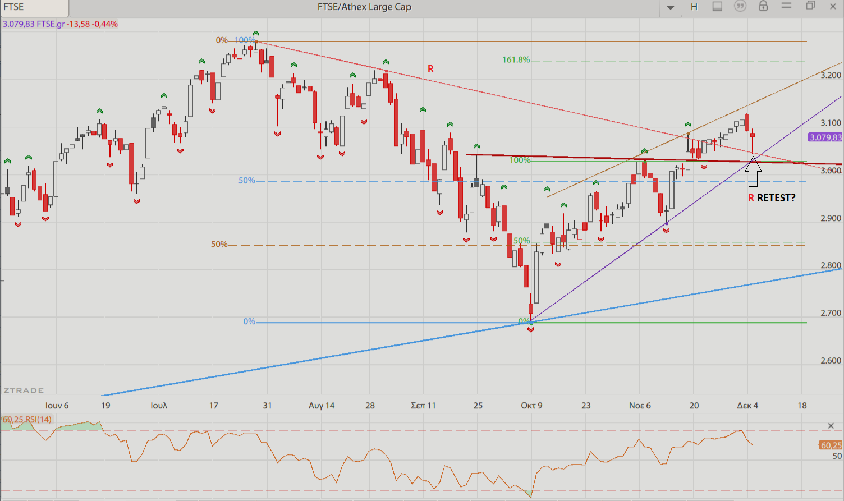Toggle the bottom panel layout icon
This screenshot has height=501, width=844.
[x=717, y=6]
